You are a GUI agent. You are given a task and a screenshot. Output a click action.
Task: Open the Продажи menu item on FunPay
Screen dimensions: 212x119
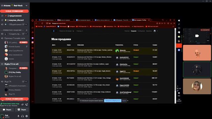(x=133, y=31)
